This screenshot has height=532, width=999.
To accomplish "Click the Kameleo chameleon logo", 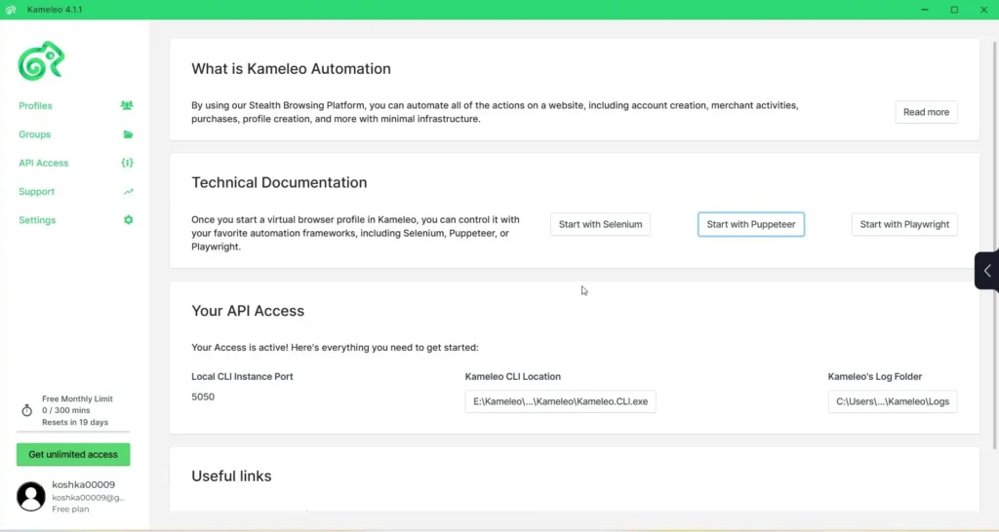I will point(41,61).
